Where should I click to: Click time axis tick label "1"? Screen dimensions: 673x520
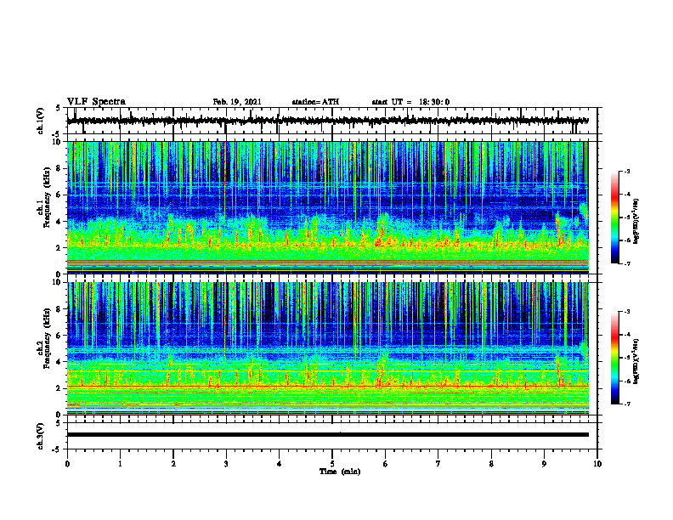(120, 464)
